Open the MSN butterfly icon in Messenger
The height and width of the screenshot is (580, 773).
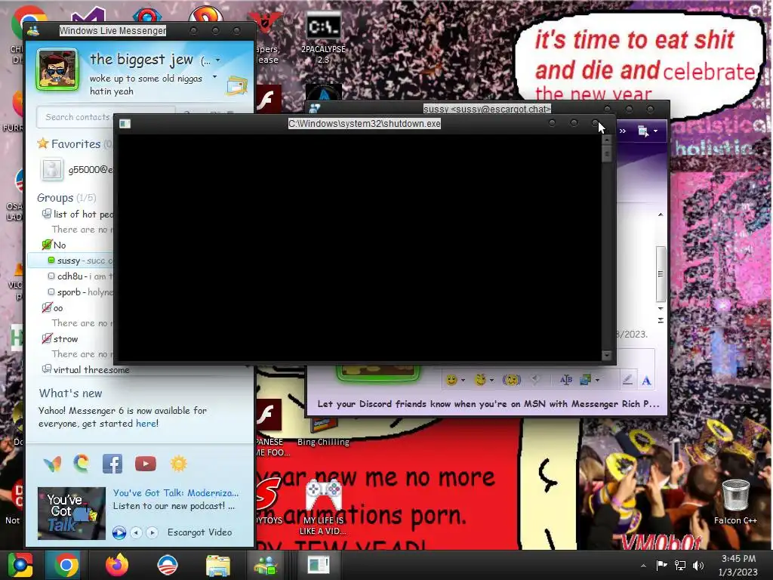point(53,464)
